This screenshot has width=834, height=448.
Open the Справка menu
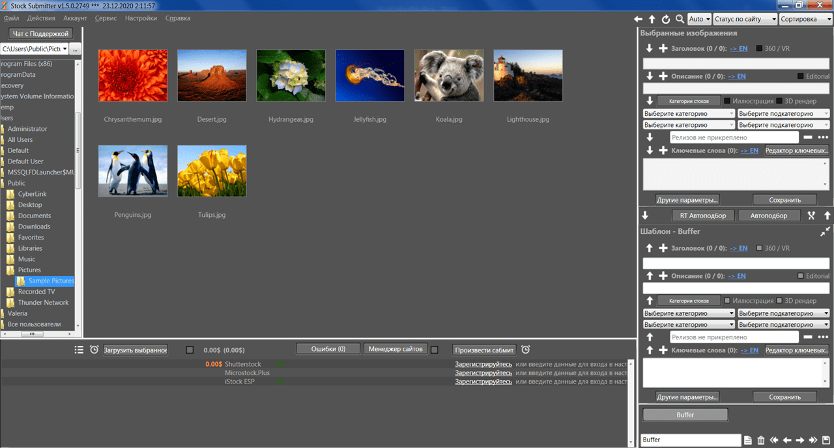click(178, 18)
